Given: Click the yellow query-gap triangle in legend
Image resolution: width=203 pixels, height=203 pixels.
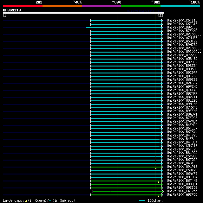Looking at the screenshot, I should click(26, 201).
